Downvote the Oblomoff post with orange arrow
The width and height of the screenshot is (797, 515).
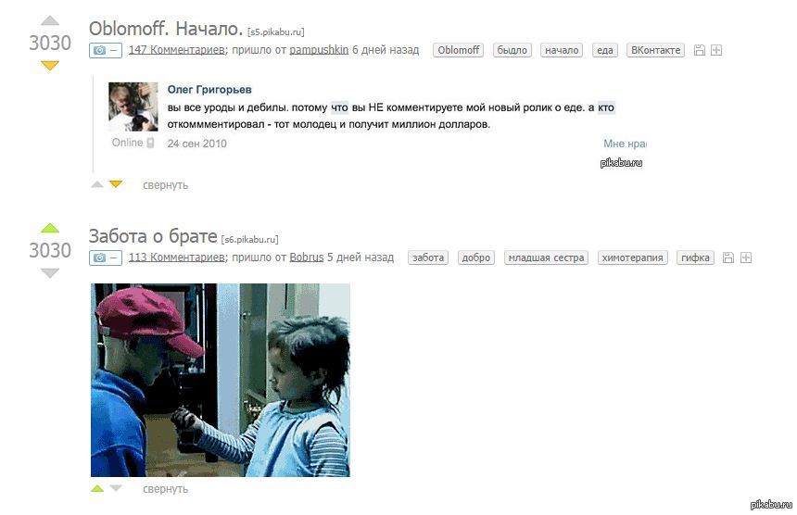point(50,66)
